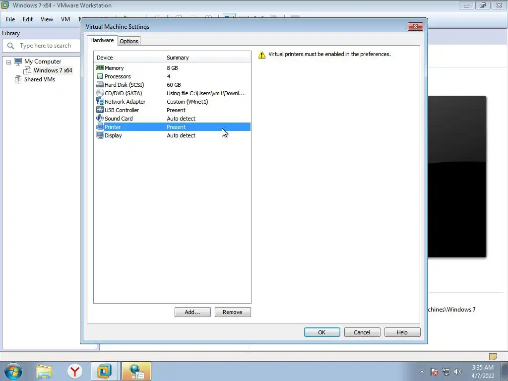Click the CD/DVD 'Using file' summary text
The width and height of the screenshot is (508, 381).
point(205,93)
